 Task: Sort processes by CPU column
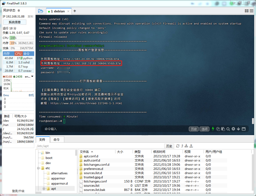click(18, 54)
